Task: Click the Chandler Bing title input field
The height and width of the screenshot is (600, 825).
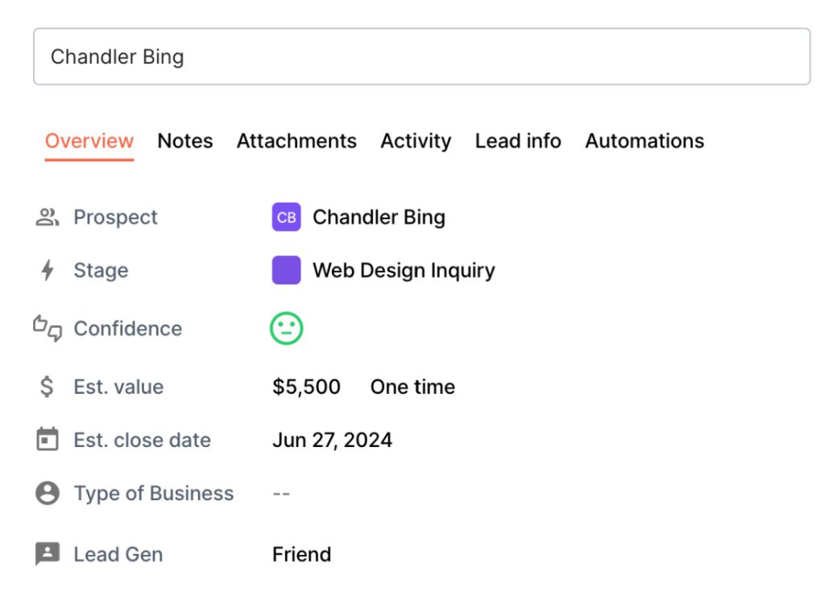Action: [x=421, y=57]
